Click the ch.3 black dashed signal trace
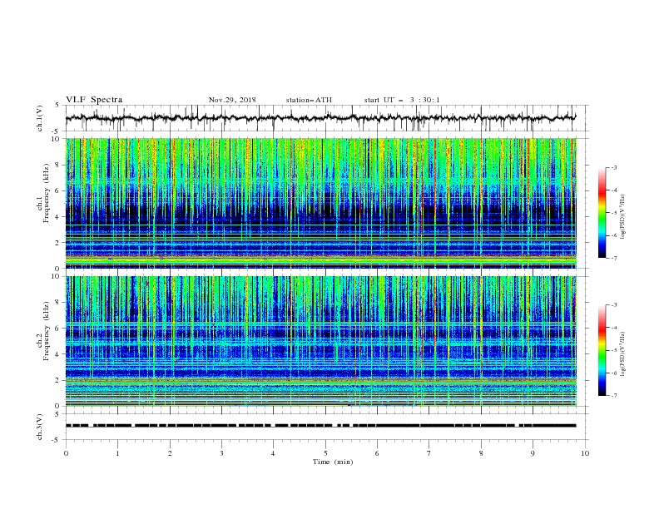659x509 pixels. click(x=320, y=426)
